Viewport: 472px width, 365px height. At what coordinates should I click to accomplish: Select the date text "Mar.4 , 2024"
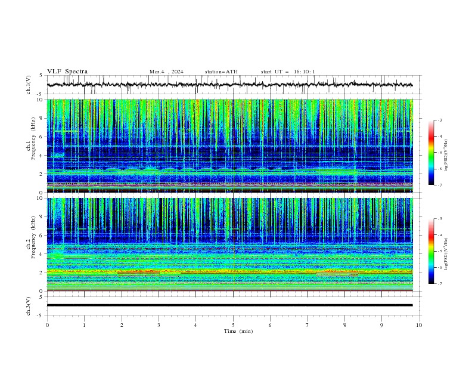click(166, 72)
